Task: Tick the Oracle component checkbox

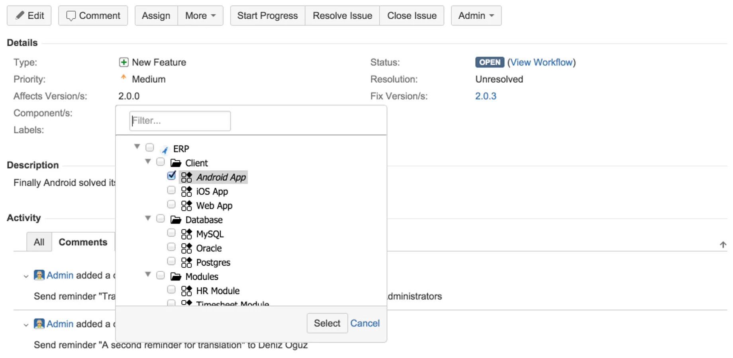Action: (x=171, y=247)
